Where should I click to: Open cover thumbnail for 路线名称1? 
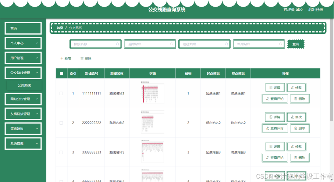pos(152,92)
